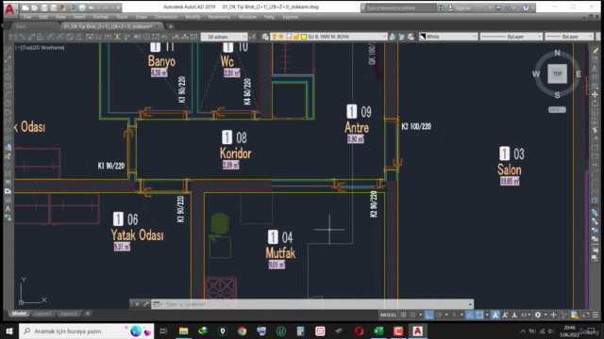Open the Workspace Switching gear icon
This screenshot has width=604, height=339.
click(538, 315)
